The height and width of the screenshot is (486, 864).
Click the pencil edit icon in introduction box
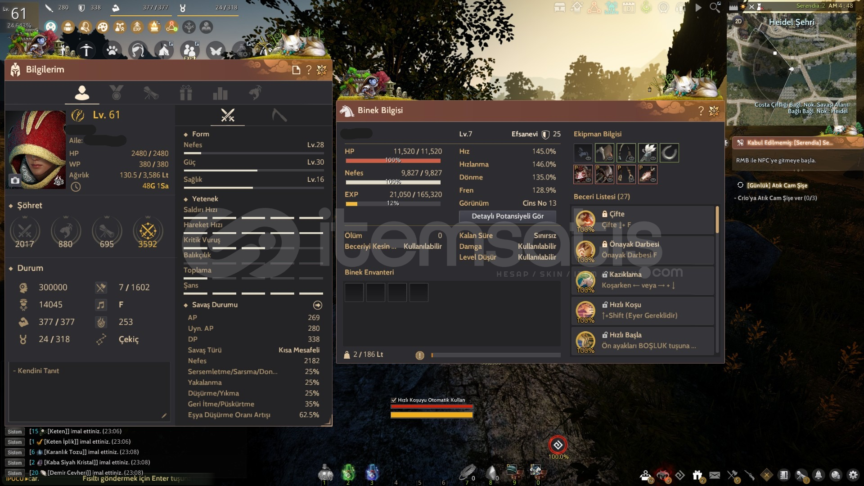tap(164, 416)
